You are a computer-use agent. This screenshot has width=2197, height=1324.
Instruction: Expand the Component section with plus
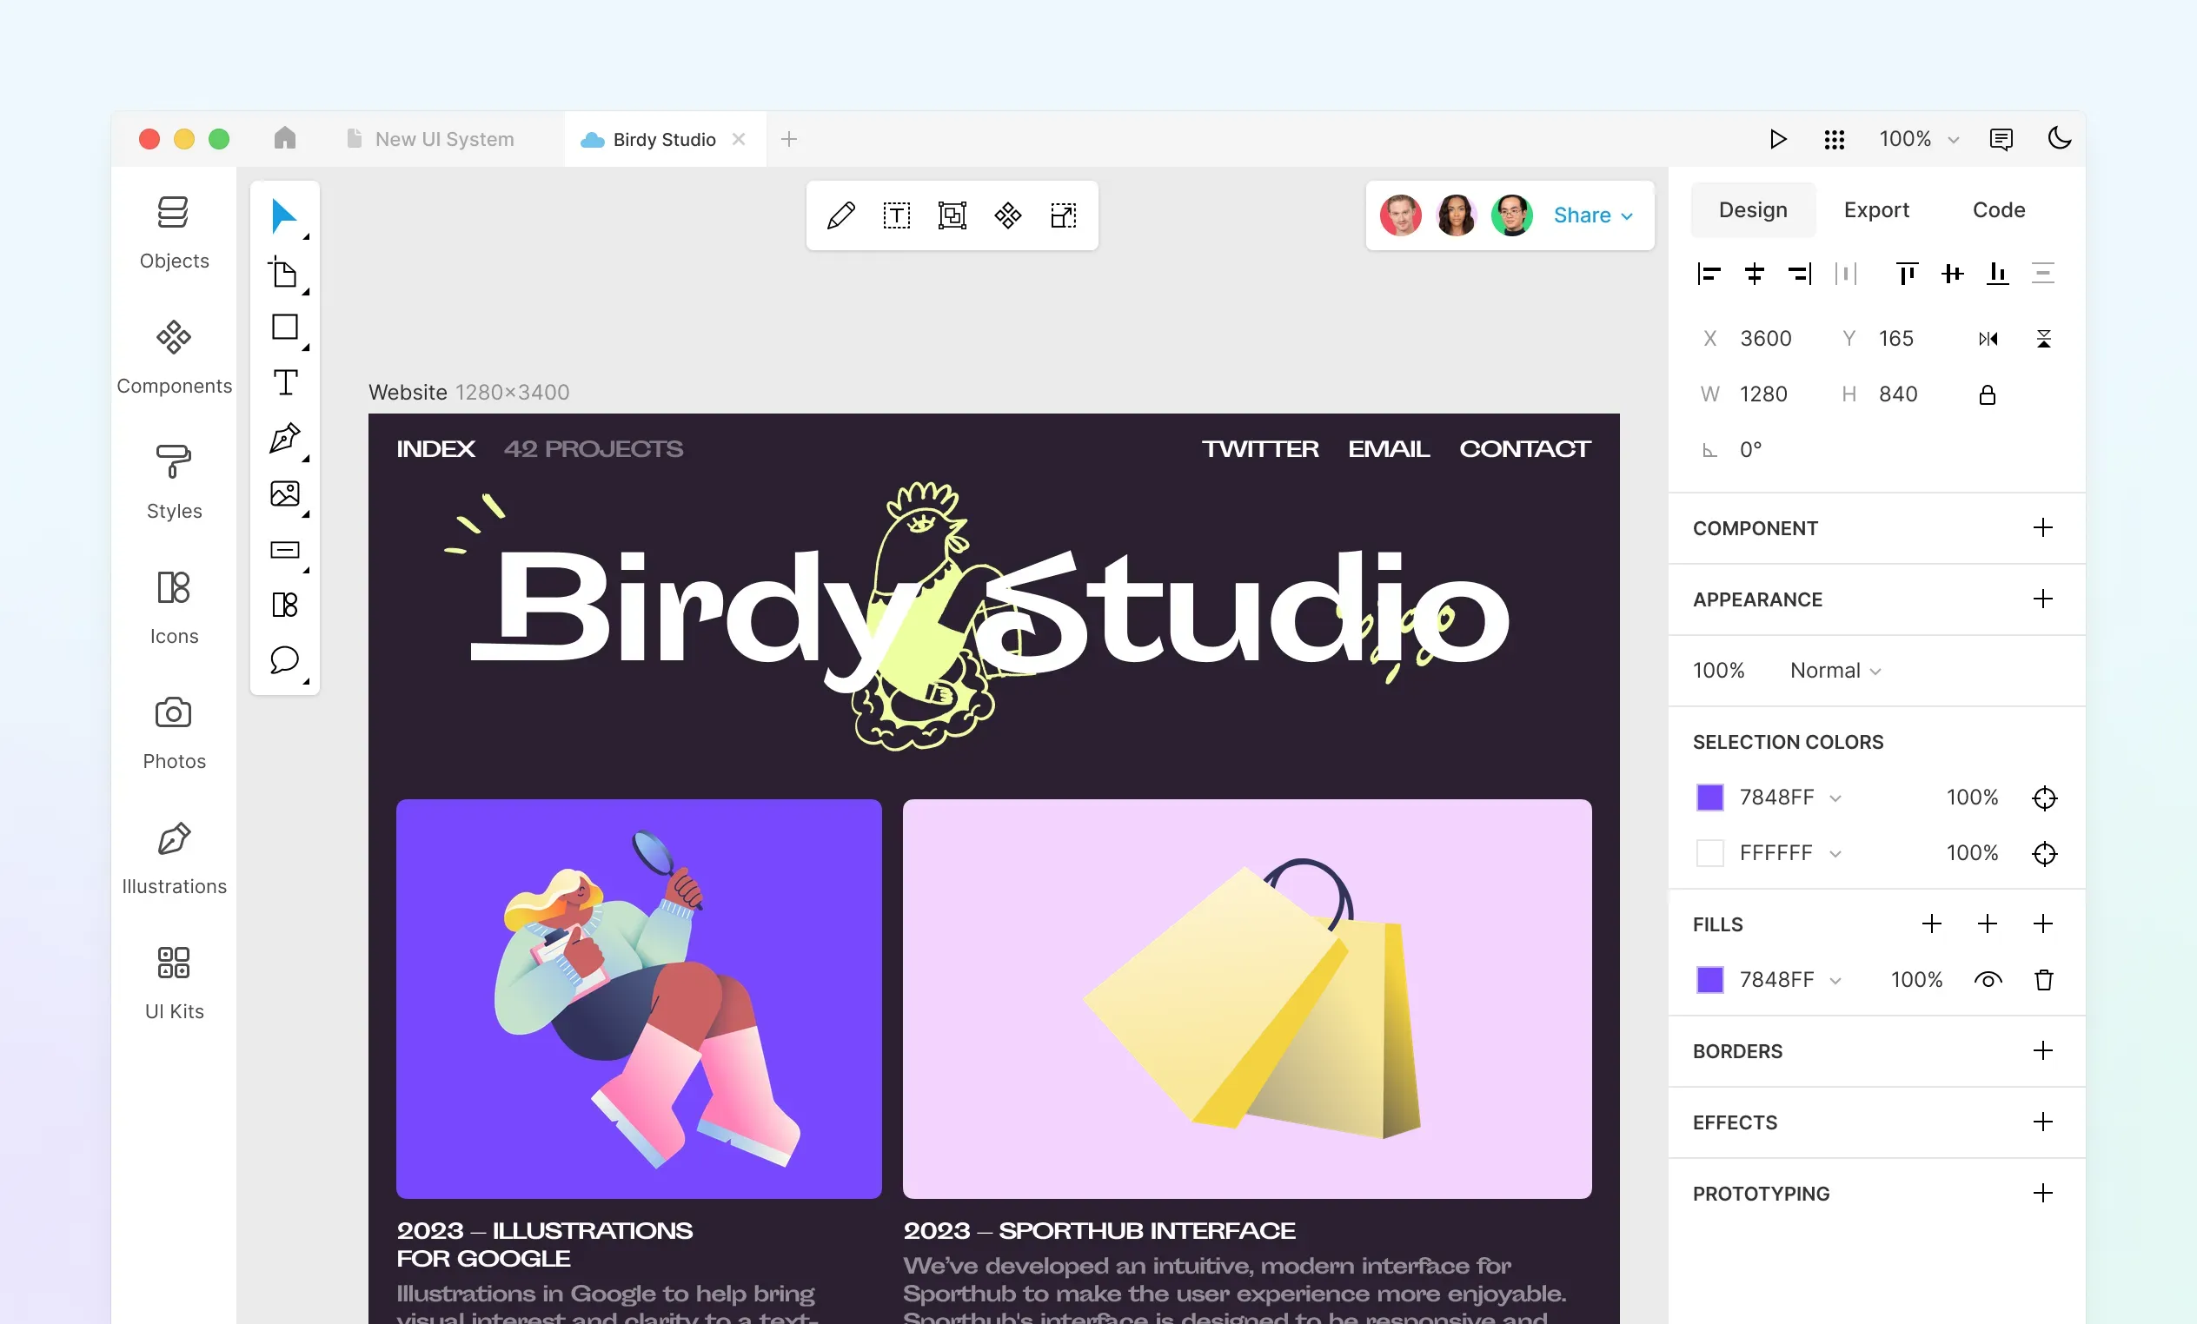2041,528
